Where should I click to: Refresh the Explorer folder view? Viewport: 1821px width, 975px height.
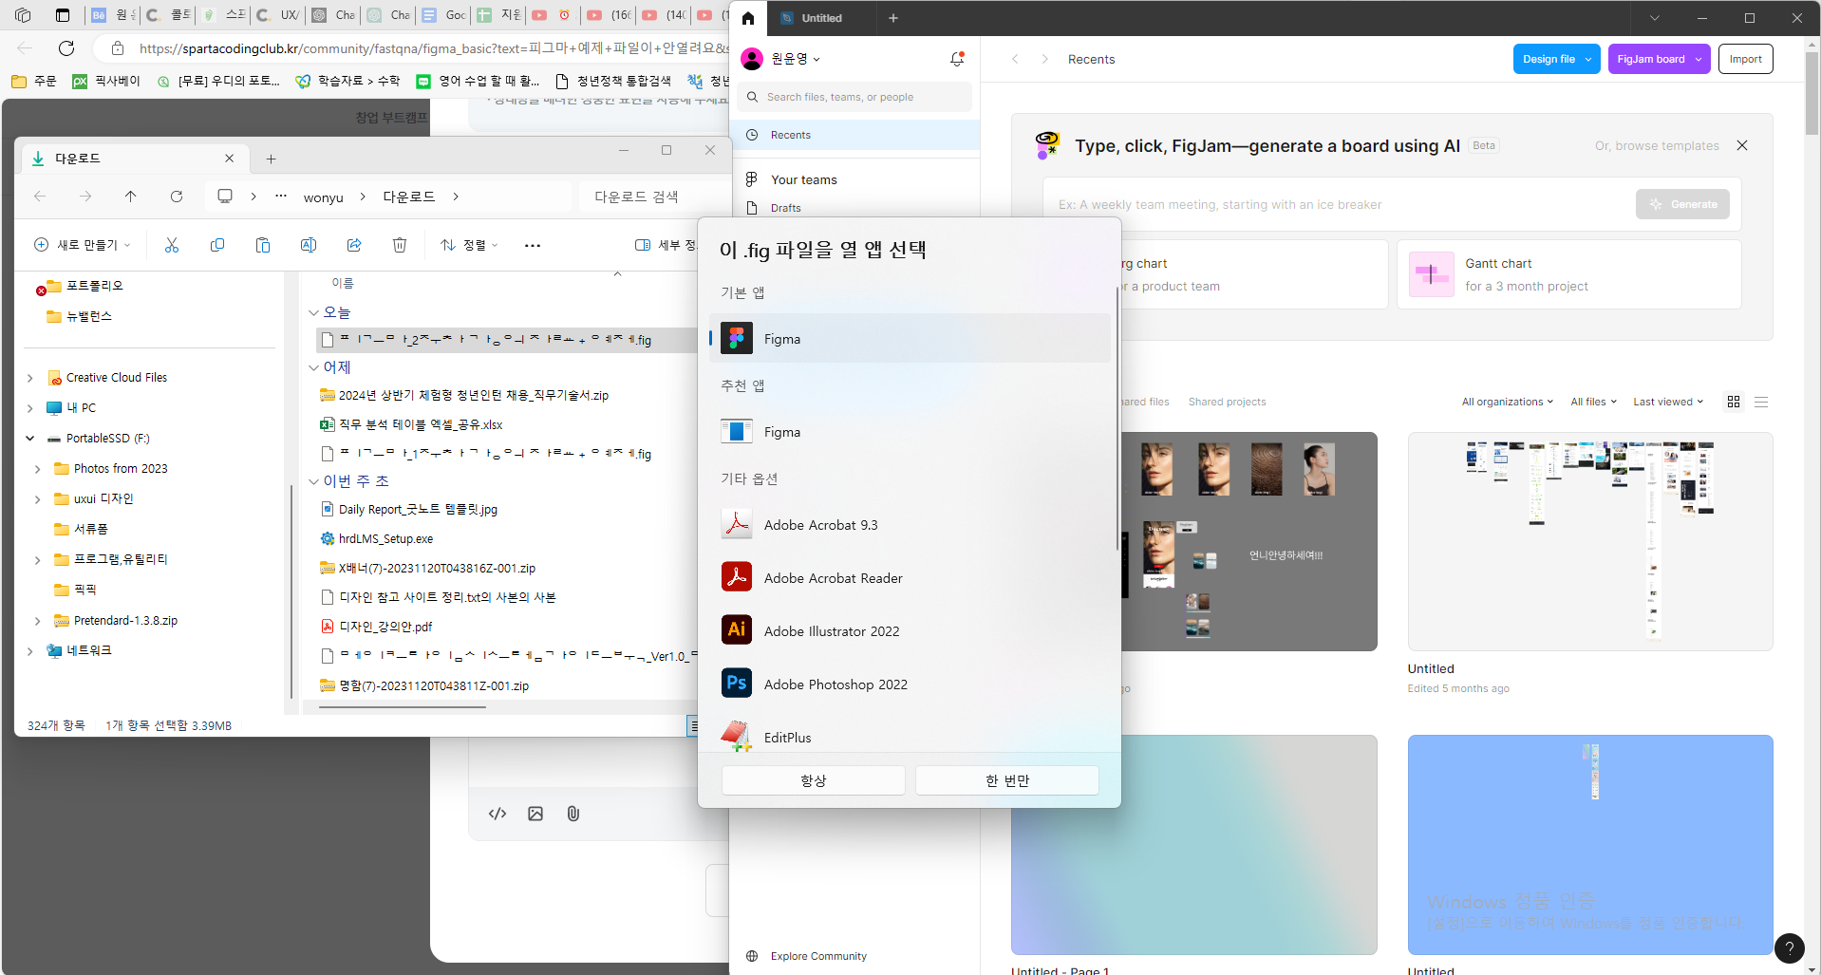point(177,197)
